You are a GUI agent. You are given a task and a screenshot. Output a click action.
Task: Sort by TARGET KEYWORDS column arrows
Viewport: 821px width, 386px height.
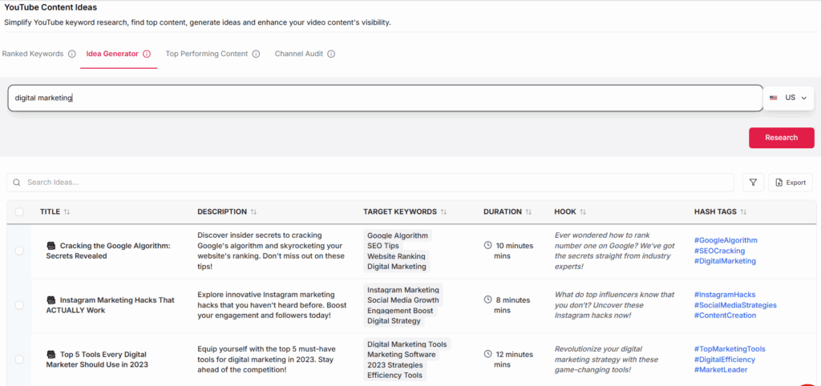coord(443,212)
